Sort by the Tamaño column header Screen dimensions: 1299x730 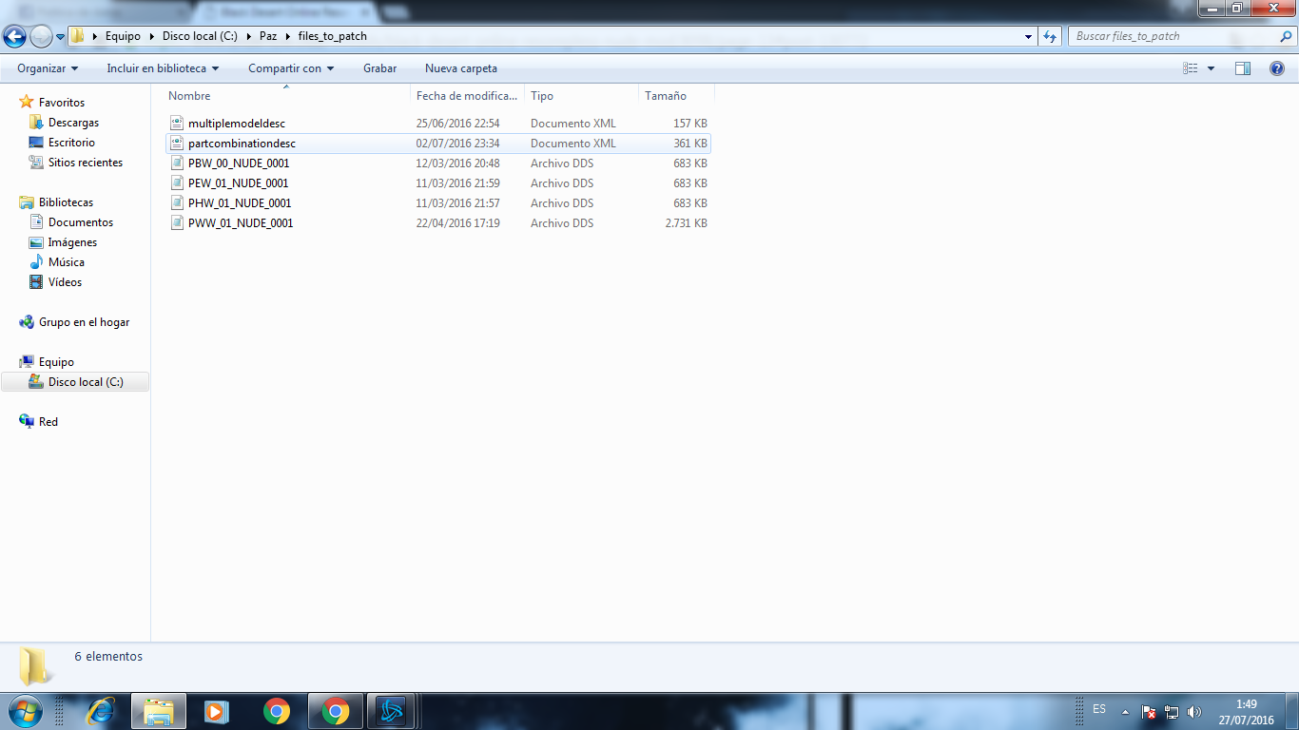pyautogui.click(x=666, y=96)
